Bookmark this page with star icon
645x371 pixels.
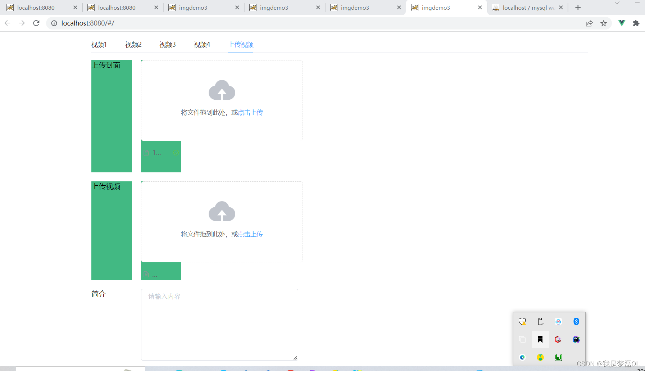coord(604,23)
